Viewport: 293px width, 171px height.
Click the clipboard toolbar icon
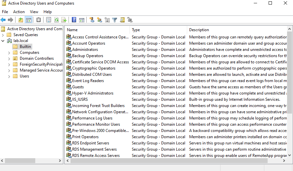click(39, 20)
